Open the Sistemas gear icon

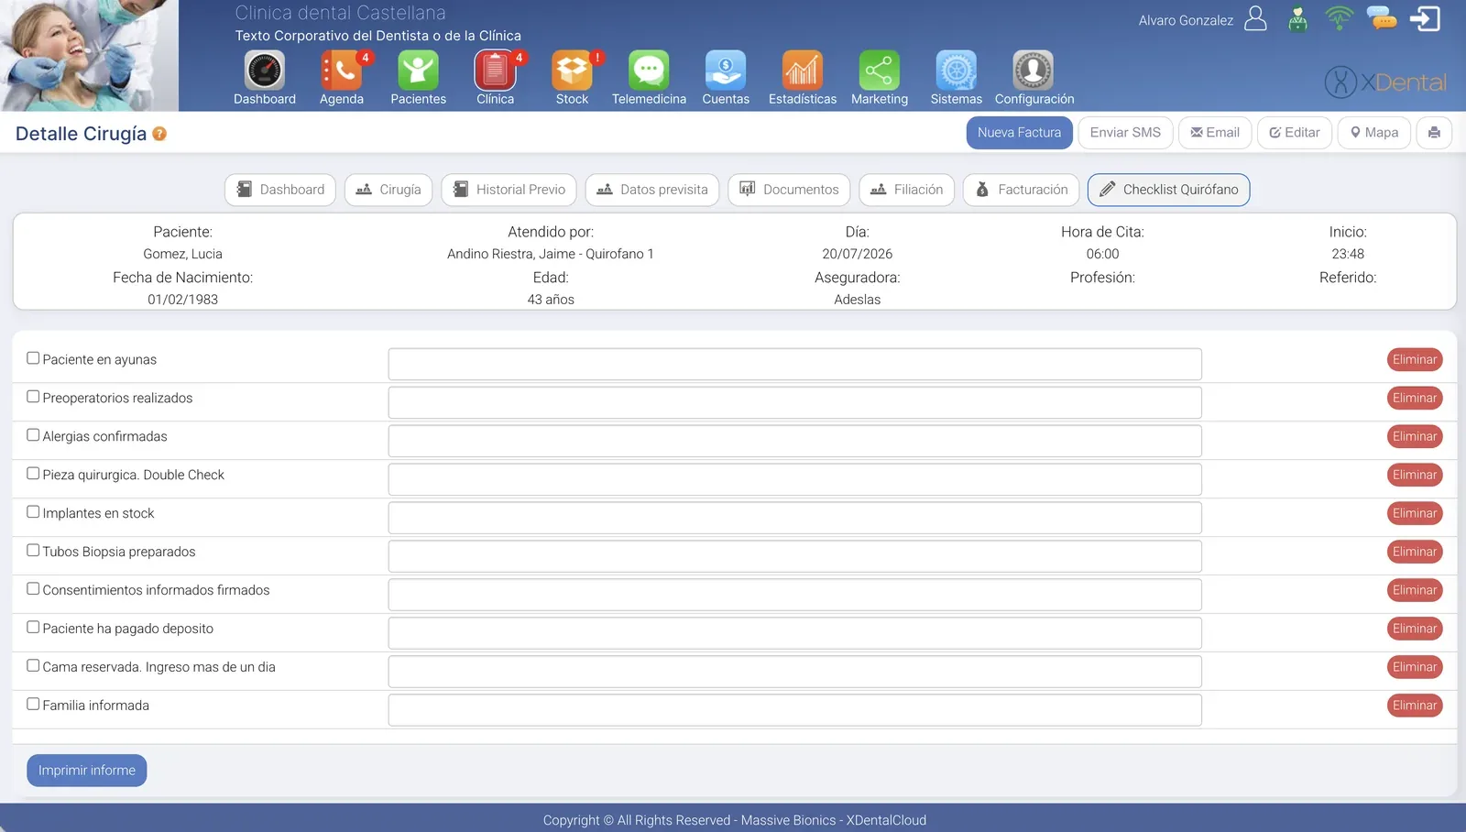pyautogui.click(x=957, y=71)
